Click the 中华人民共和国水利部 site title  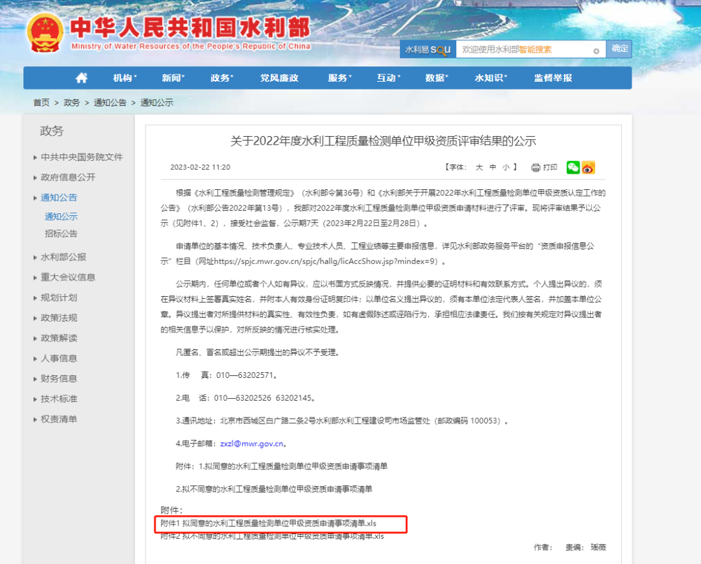190,27
